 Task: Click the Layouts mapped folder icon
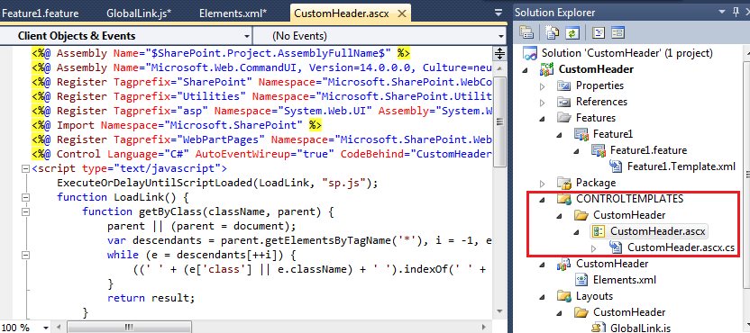pos(564,296)
